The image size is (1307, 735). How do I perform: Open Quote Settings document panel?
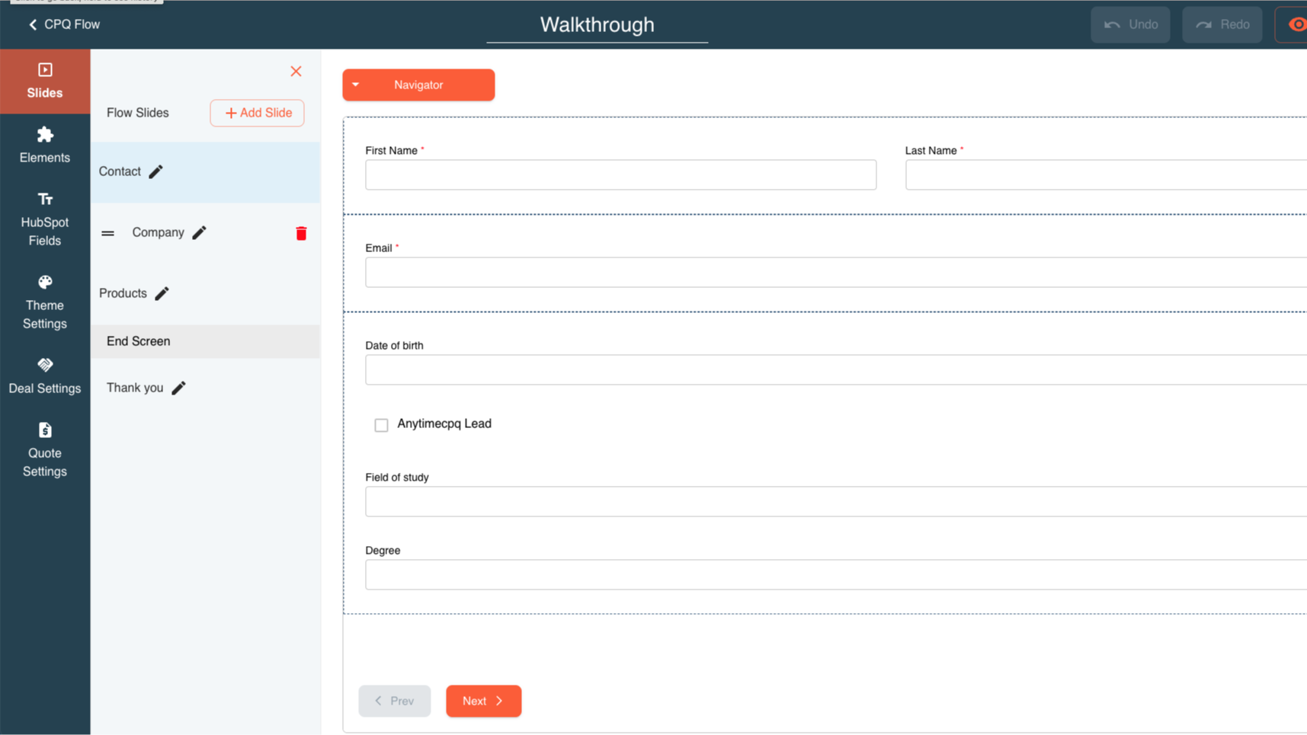point(45,450)
